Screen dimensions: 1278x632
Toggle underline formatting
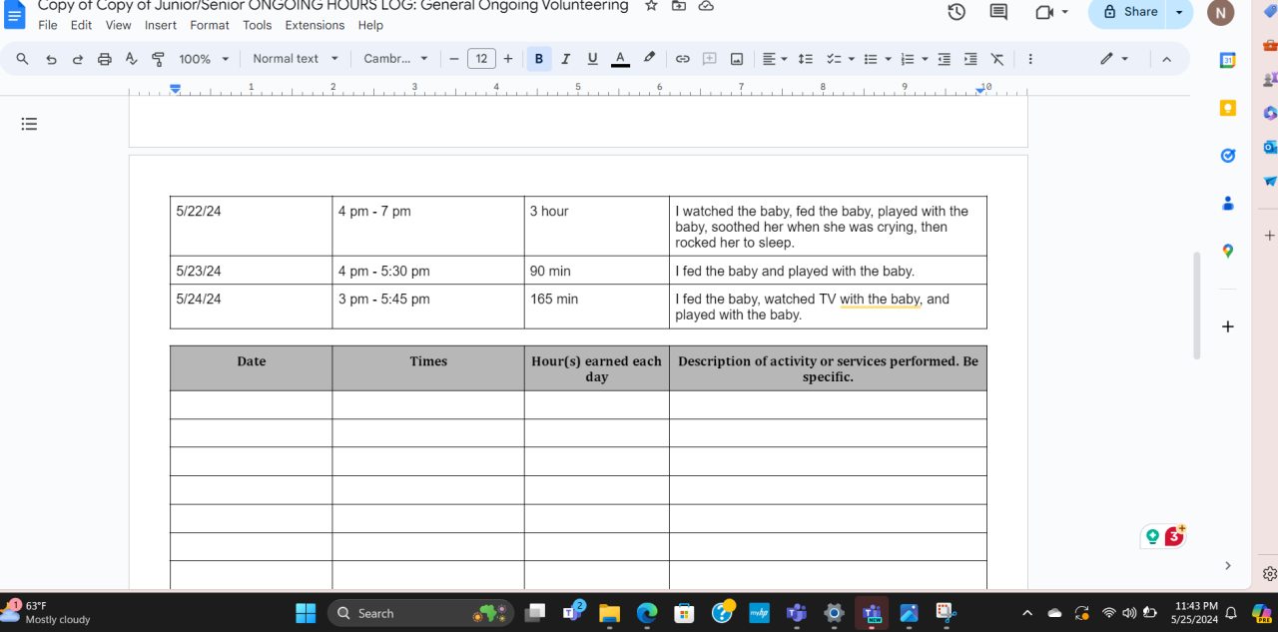592,59
